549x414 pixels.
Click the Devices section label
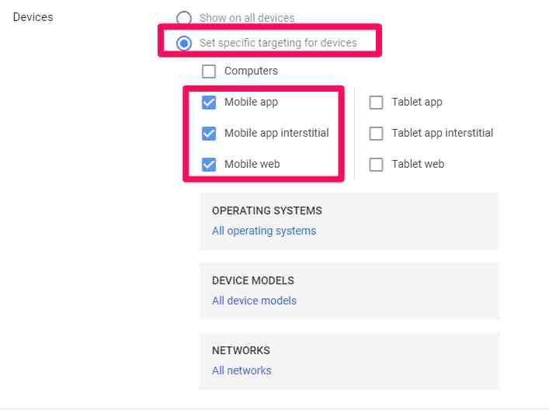pyautogui.click(x=33, y=16)
